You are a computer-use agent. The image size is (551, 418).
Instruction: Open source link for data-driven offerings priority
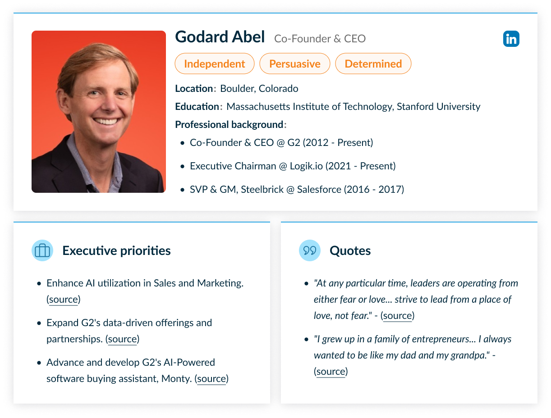(123, 339)
